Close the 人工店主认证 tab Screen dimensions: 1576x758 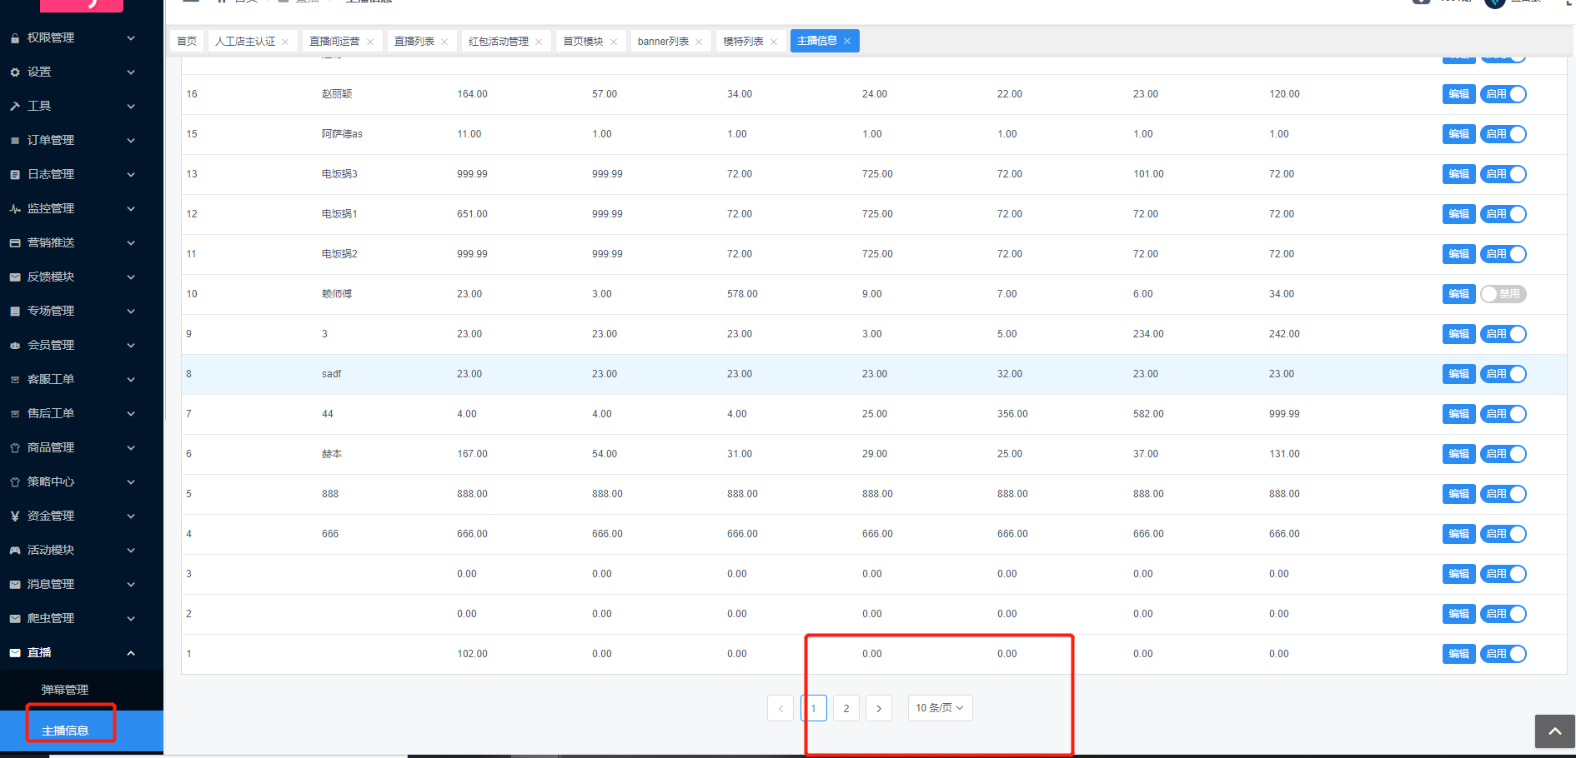(285, 42)
